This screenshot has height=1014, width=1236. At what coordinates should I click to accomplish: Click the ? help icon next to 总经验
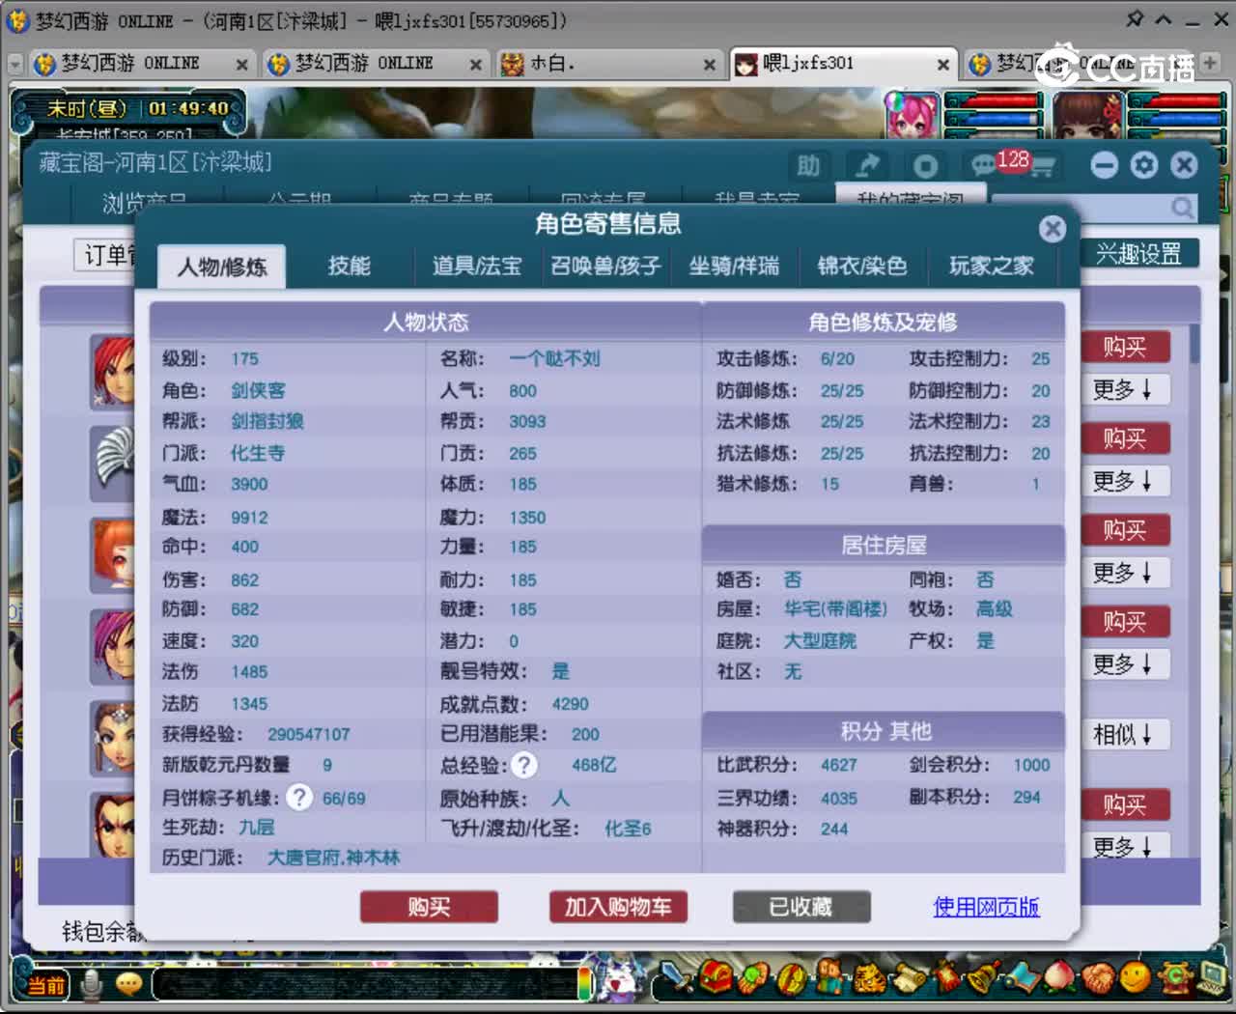tap(523, 765)
